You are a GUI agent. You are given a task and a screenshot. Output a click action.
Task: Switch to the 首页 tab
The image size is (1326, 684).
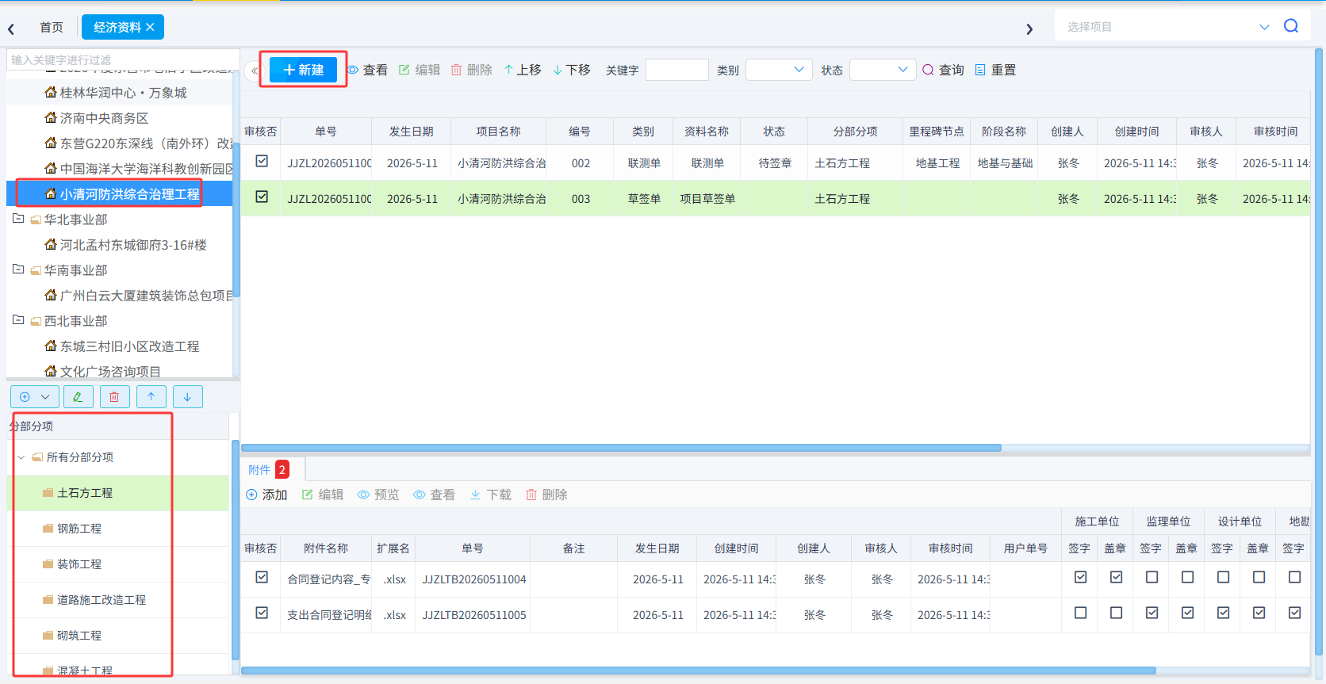(x=52, y=27)
